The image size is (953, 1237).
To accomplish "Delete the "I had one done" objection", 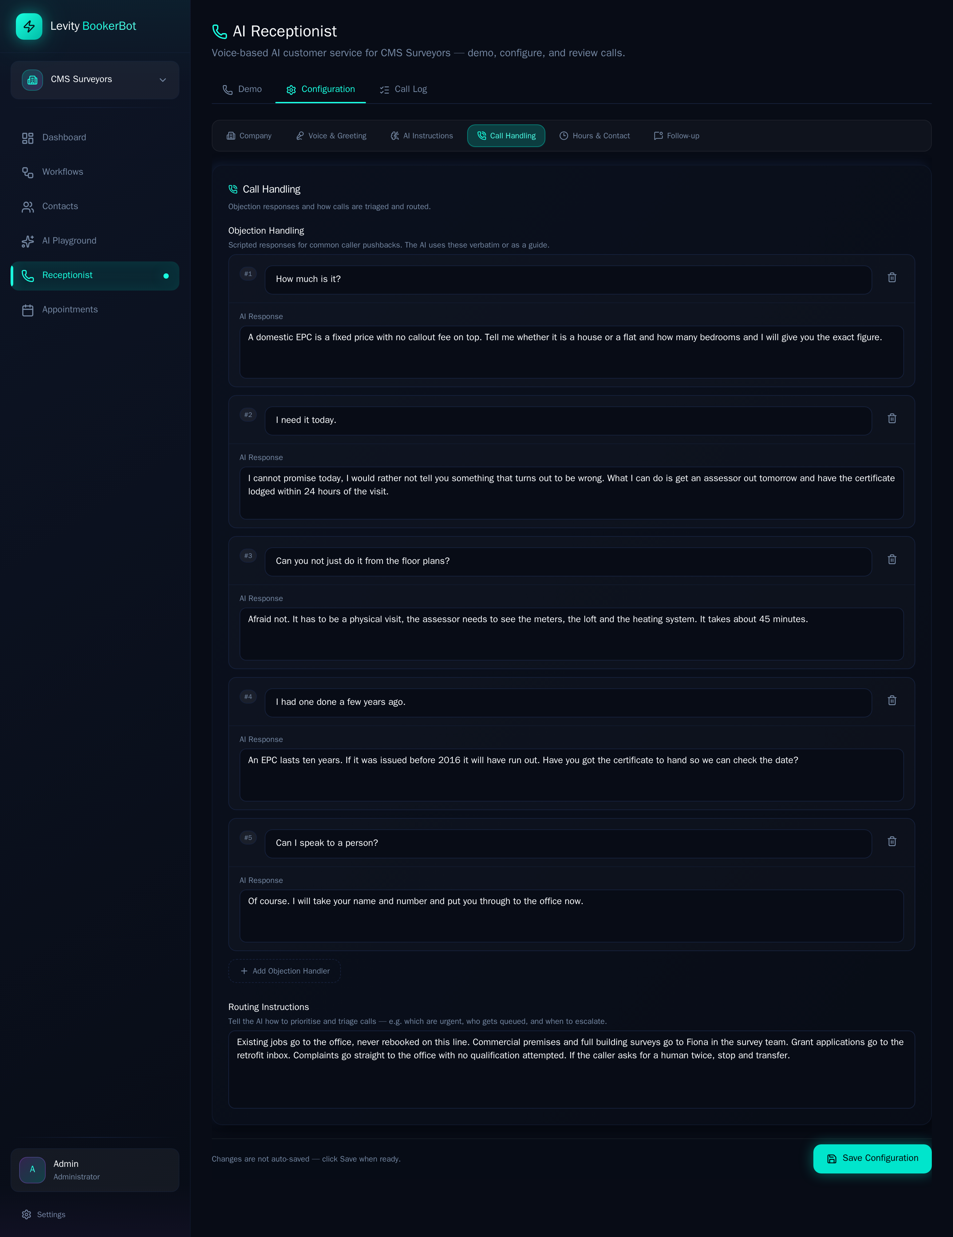I will pos(892,701).
